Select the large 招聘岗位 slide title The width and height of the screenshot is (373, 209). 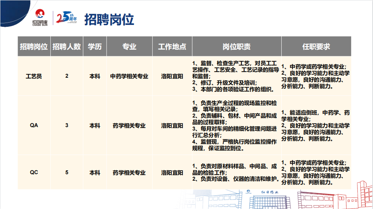pos(109,18)
